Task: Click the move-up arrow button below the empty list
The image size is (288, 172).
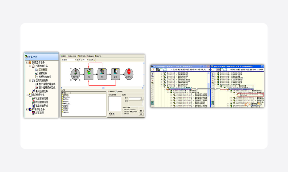Action: (109, 114)
